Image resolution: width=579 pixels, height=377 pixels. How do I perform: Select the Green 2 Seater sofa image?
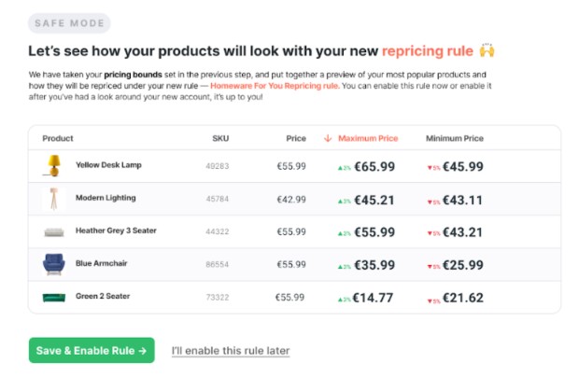coord(54,298)
